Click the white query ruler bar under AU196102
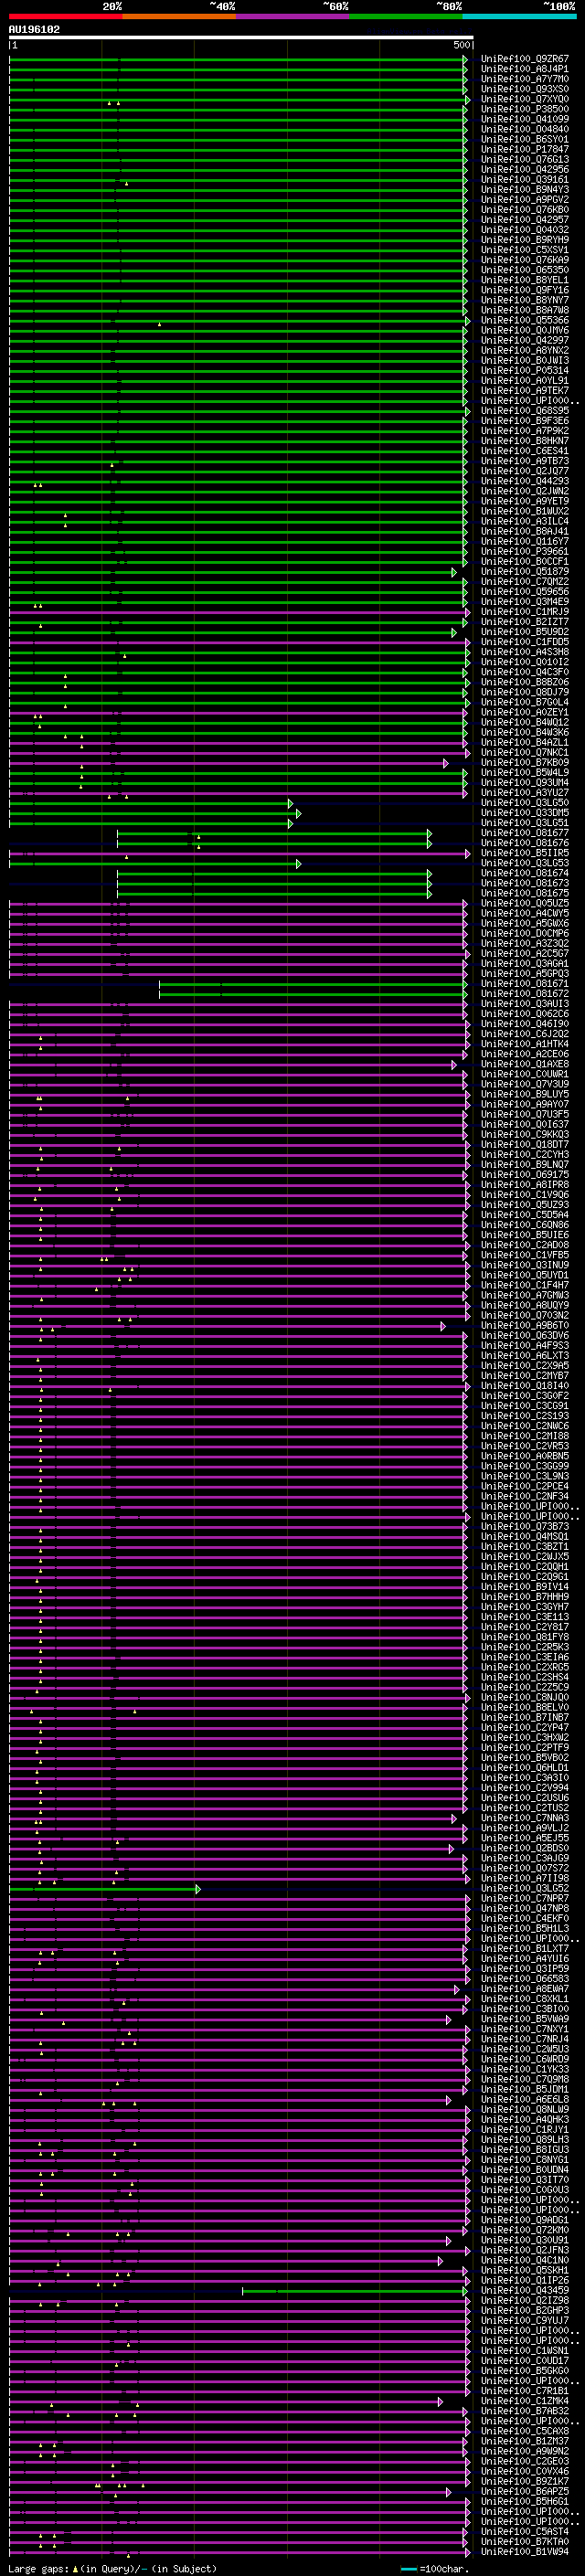Image resolution: width=585 pixels, height=2576 pixels. point(241,37)
